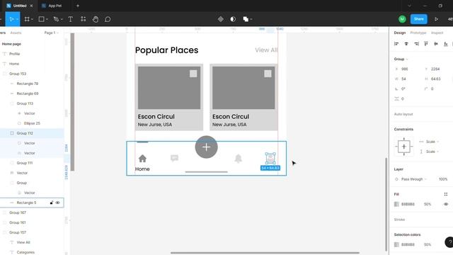Click the constraints box widget
453x255 pixels.
pyautogui.click(x=404, y=147)
